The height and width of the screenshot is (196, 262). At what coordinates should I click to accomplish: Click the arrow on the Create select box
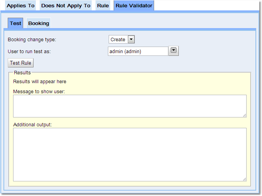coord(131,39)
